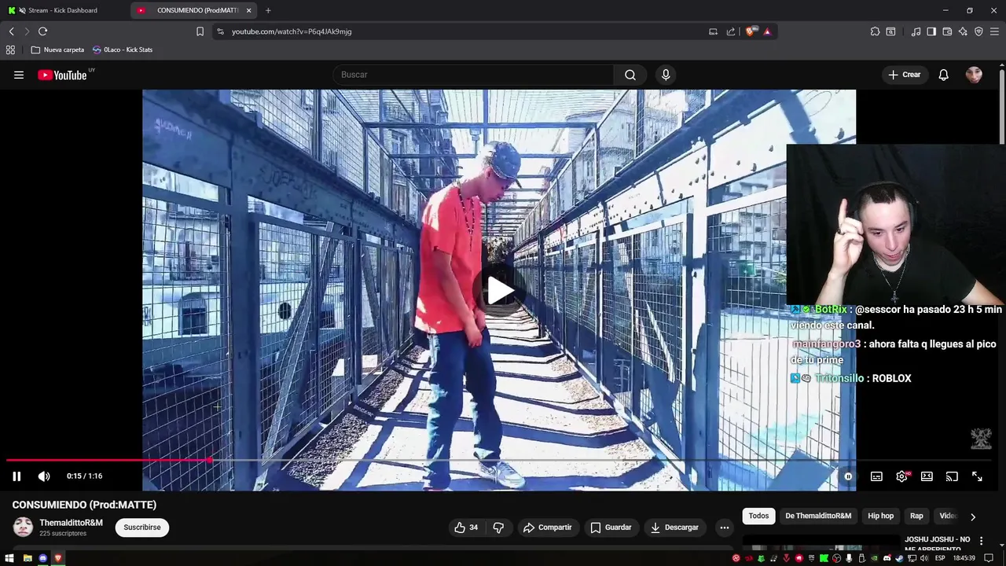1006x566 pixels.
Task: Subscribe with the Suscribirse button
Action: click(x=142, y=527)
